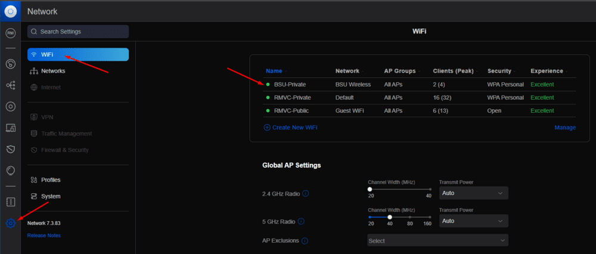This screenshot has height=254, width=596.
Task: Open 5 GHz Transmit Power Auto dropdown
Action: [x=474, y=221]
